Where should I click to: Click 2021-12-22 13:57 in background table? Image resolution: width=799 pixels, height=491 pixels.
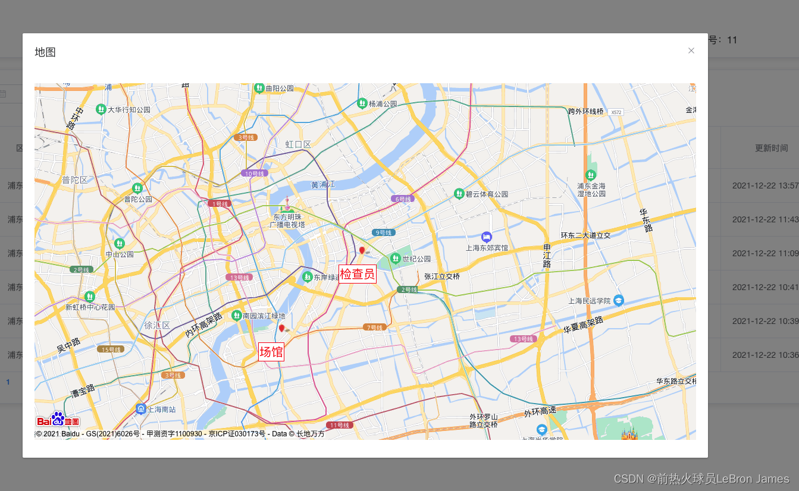point(765,185)
